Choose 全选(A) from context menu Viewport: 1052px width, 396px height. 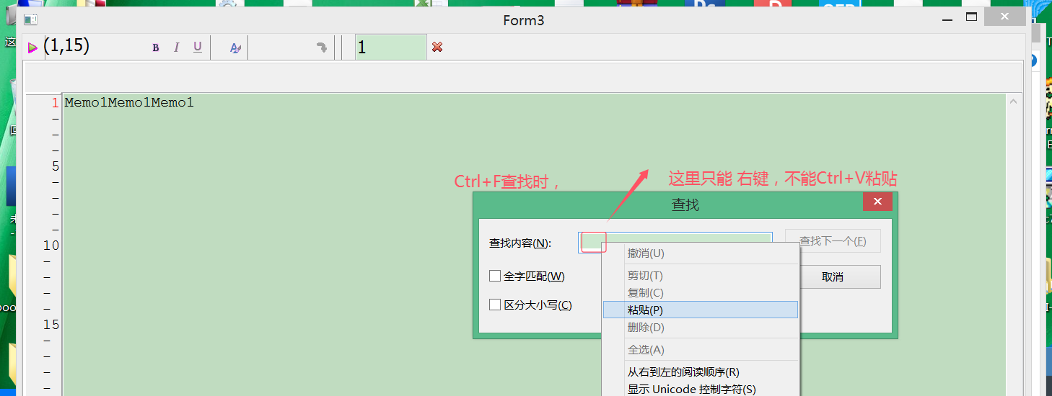(x=700, y=350)
